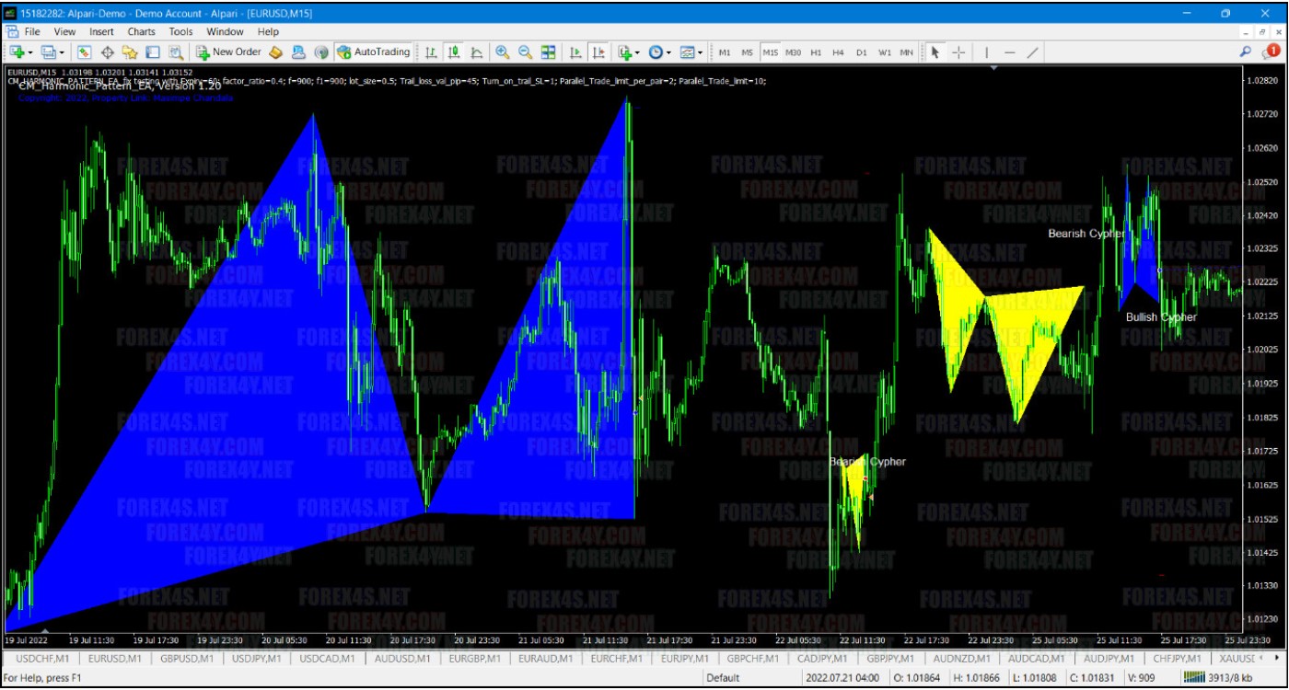Zoom out on the chart

[525, 52]
